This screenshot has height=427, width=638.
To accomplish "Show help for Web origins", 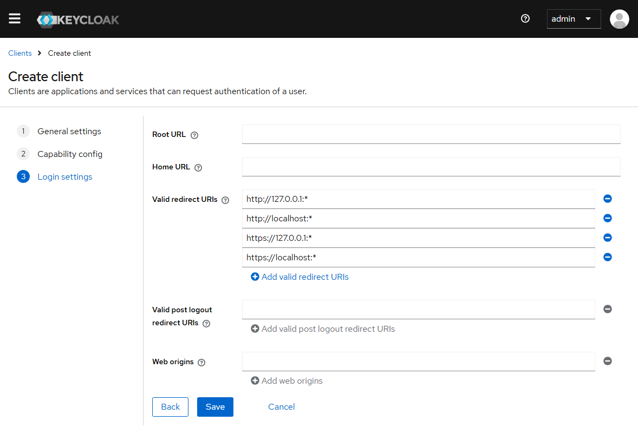I will [x=201, y=363].
